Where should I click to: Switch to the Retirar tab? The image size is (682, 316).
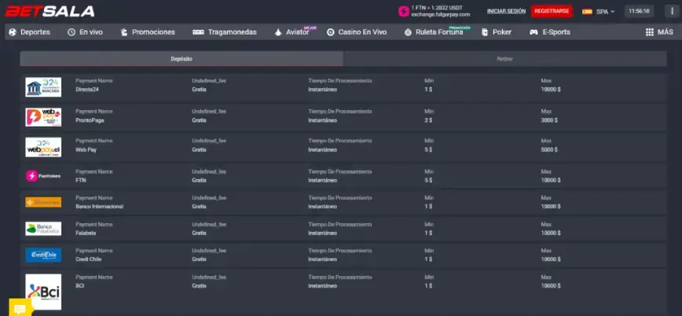click(504, 59)
